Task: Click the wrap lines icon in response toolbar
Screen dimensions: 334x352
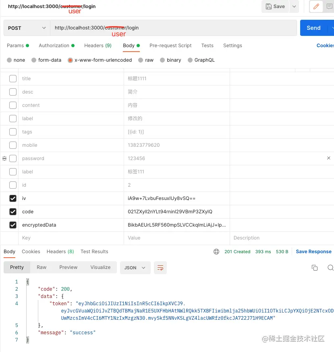Action: pyautogui.click(x=160, y=268)
